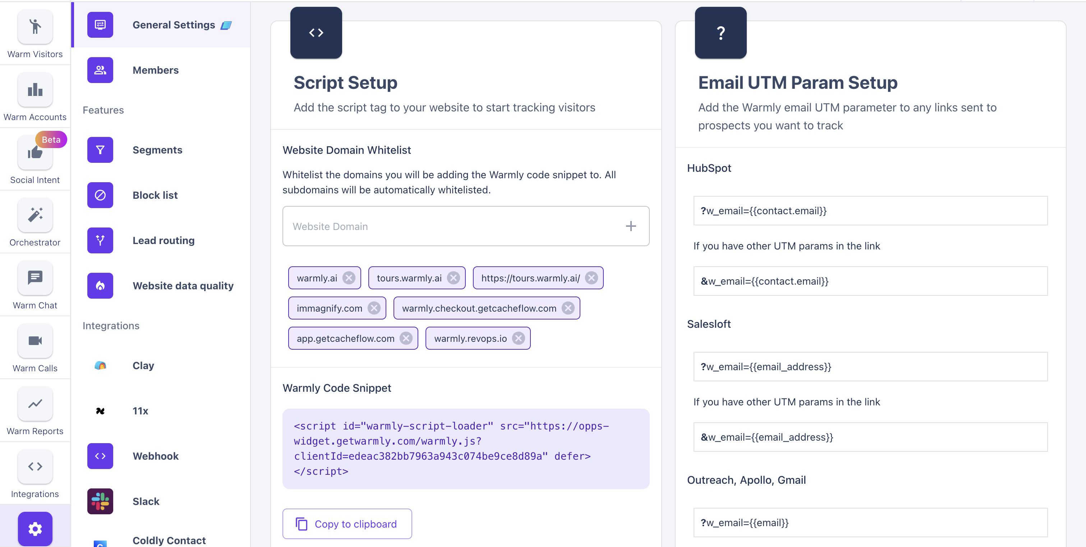Add domain with plus icon
The height and width of the screenshot is (547, 1086).
pyautogui.click(x=631, y=226)
